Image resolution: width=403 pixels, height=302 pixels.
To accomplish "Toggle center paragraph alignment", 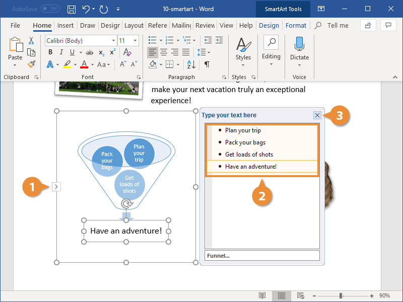I will click(163, 52).
